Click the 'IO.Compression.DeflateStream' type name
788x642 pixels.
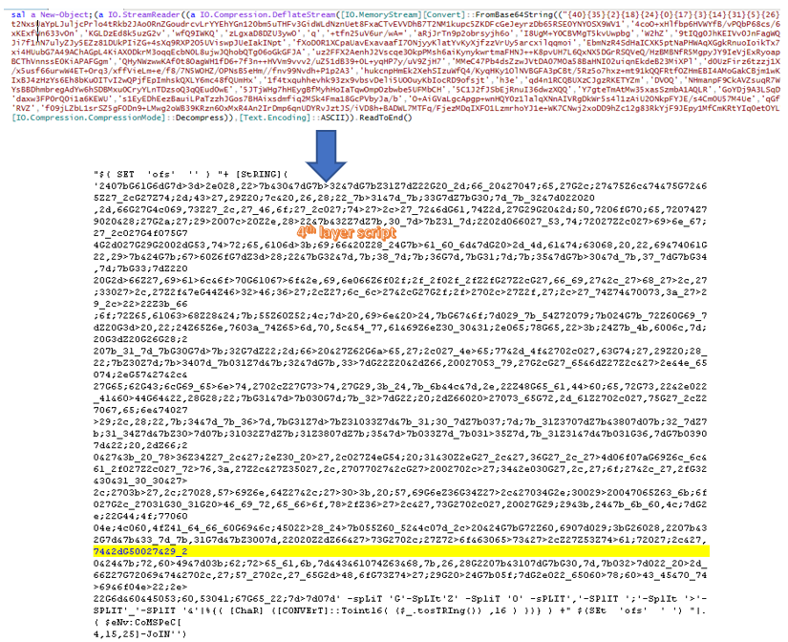(x=267, y=14)
